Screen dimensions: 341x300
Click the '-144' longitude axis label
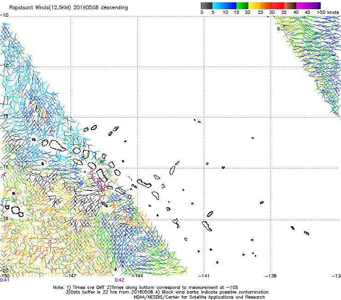137,276
